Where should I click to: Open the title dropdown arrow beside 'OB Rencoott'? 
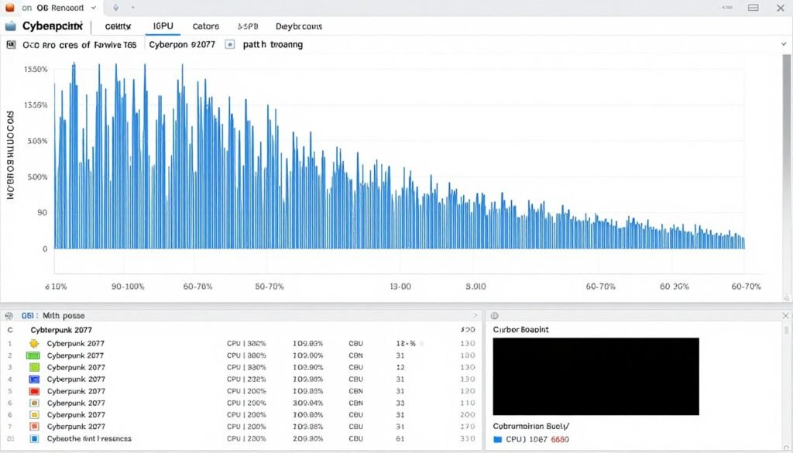(93, 8)
